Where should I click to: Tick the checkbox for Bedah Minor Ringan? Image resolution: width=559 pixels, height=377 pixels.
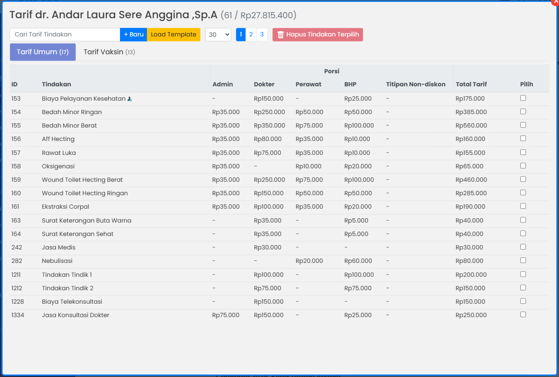click(523, 111)
